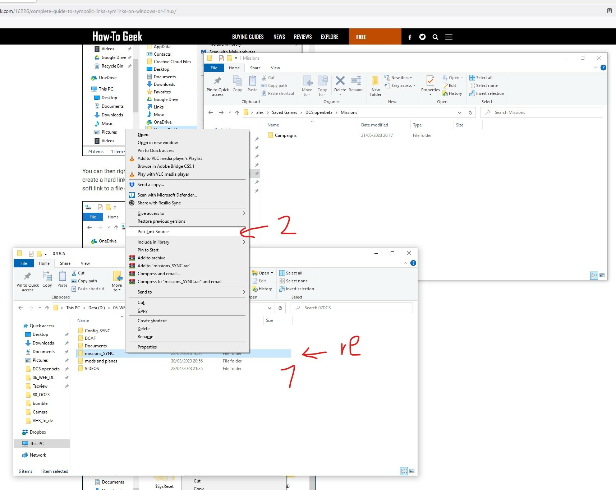This screenshot has width=616, height=490.
Task: Open View tab in 07DCS window
Action: [85, 263]
